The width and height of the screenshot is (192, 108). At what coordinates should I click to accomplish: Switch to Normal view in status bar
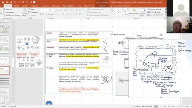point(156,106)
